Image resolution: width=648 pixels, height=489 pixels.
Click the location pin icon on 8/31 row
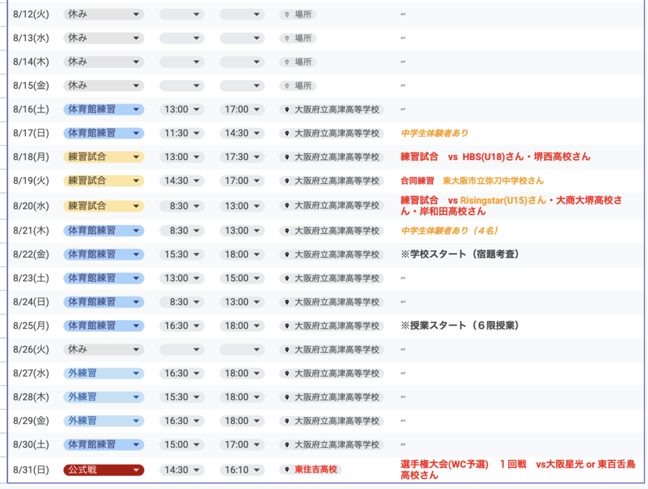point(288,470)
